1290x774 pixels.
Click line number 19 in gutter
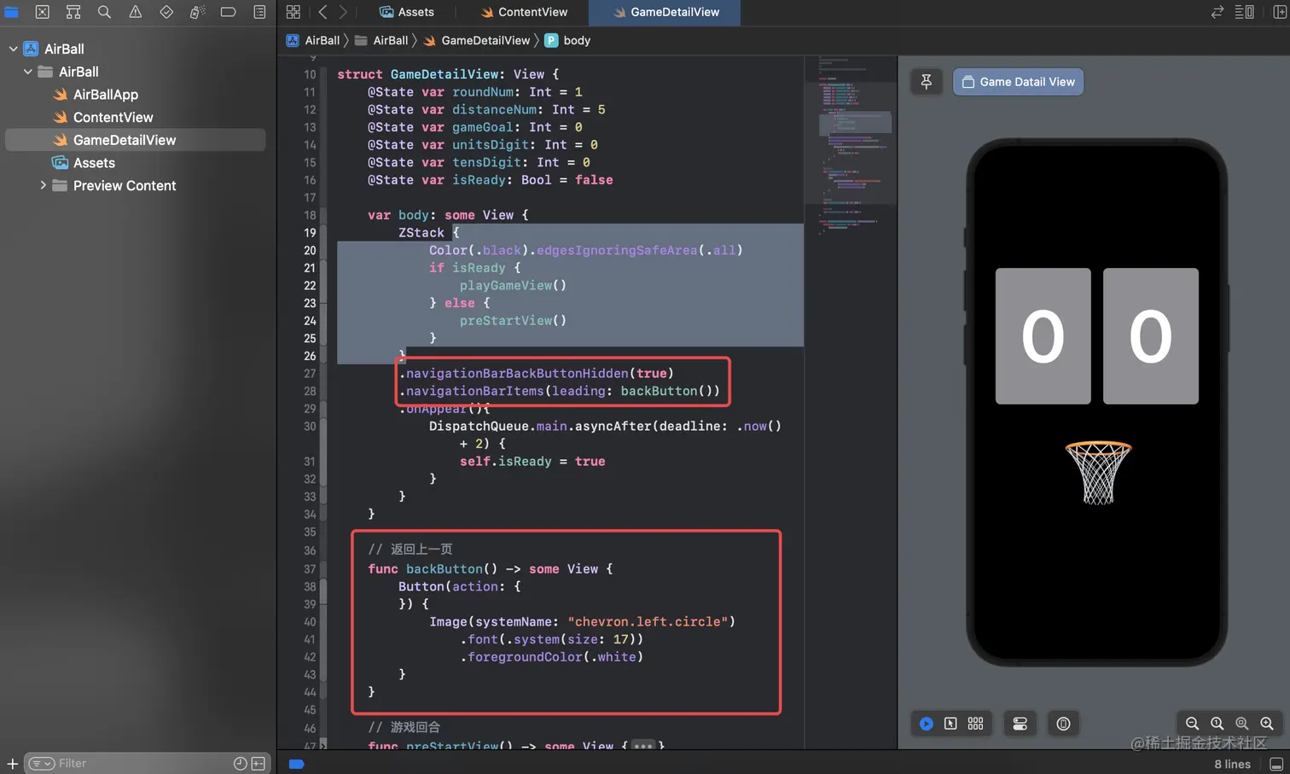click(310, 232)
